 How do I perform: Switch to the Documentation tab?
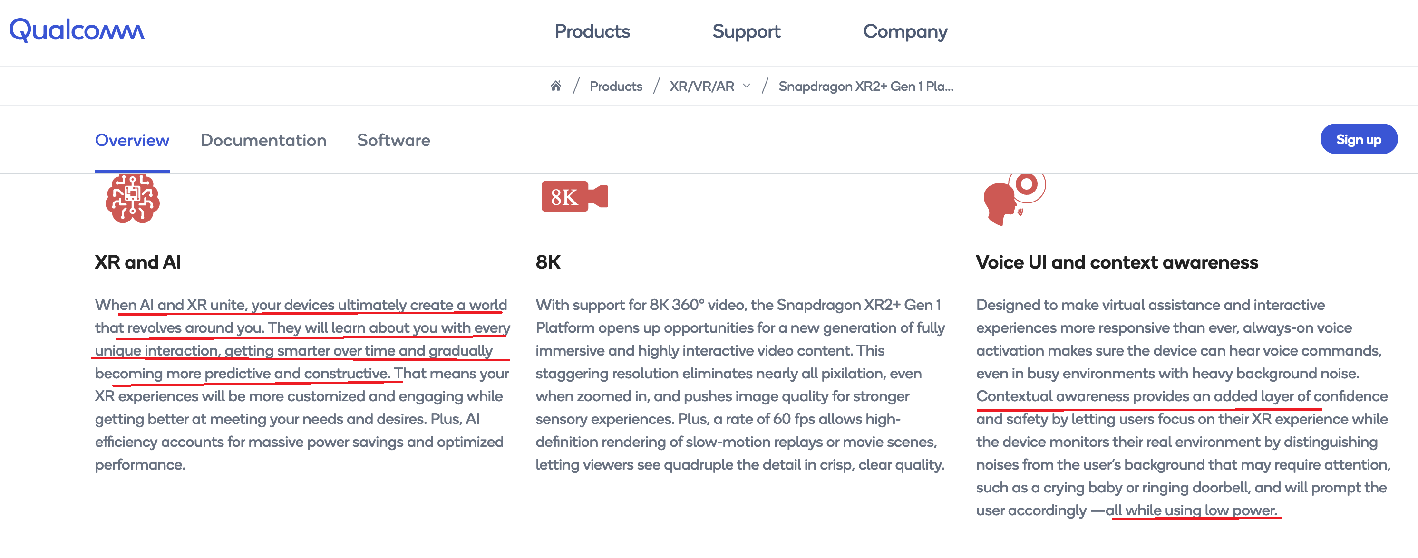(x=263, y=140)
